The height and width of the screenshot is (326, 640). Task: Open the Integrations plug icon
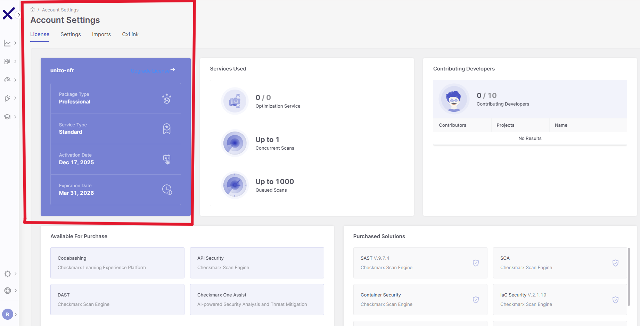7,98
